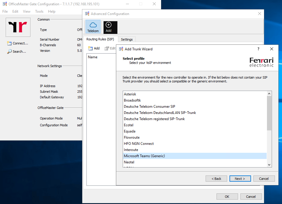
Task: Click the Ferrari electronic logo in main window
Action: pos(18,27)
